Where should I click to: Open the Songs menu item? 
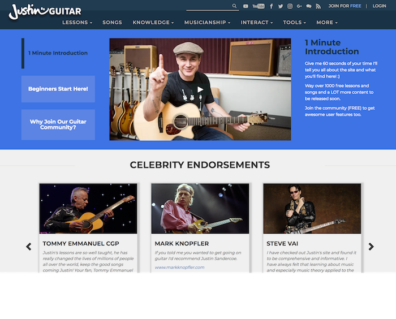pos(112,23)
